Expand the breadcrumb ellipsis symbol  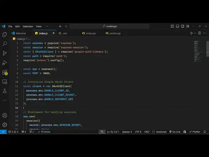(29, 39)
